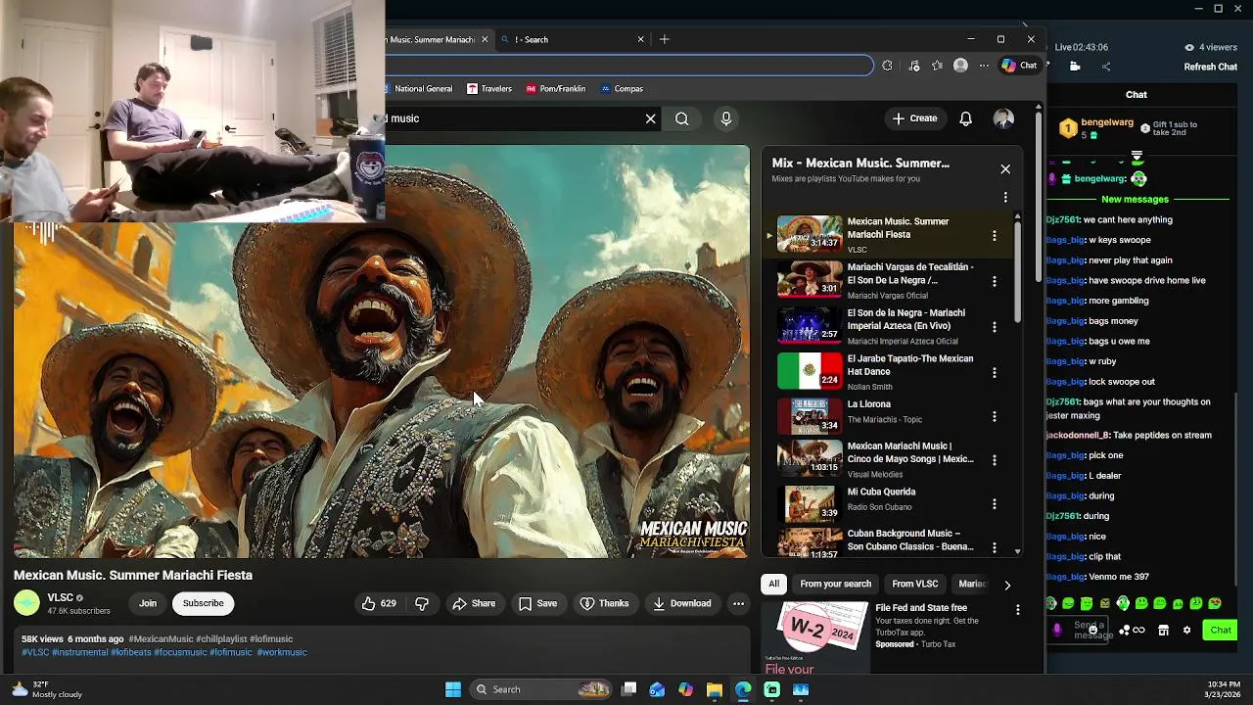
Task: Open the VLSC channel avatar
Action: pos(26,603)
